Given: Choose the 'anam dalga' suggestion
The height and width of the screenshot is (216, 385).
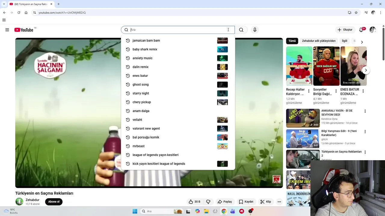Looking at the screenshot, I should (178, 111).
